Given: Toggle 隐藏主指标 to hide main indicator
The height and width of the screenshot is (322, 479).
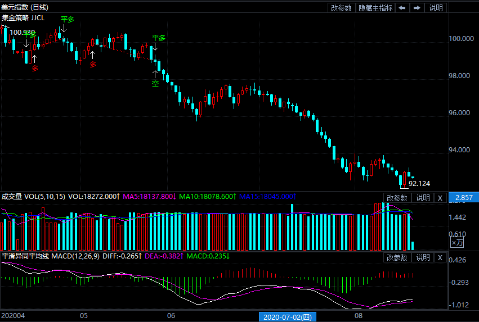Looking at the screenshot, I should tap(375, 8).
